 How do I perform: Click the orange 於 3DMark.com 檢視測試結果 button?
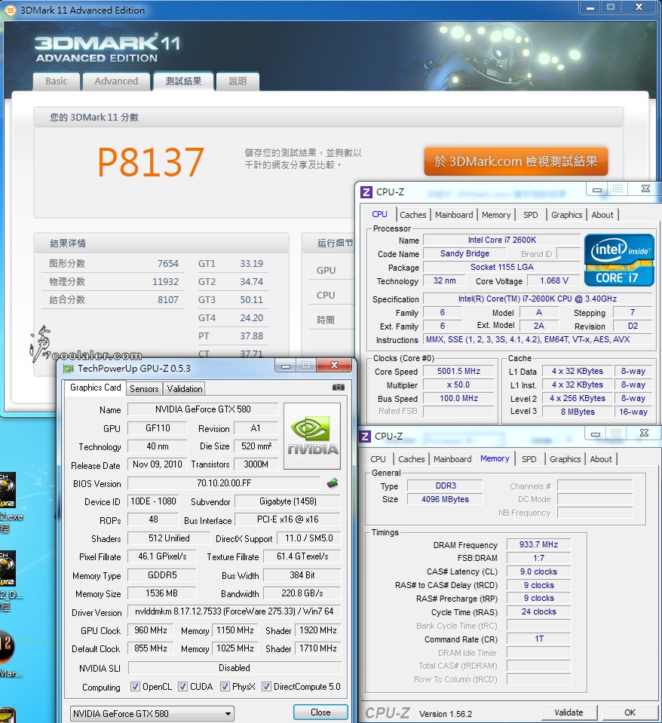click(x=516, y=161)
